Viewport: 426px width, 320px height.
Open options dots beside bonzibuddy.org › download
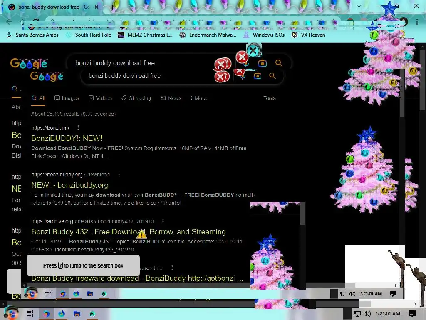click(119, 175)
